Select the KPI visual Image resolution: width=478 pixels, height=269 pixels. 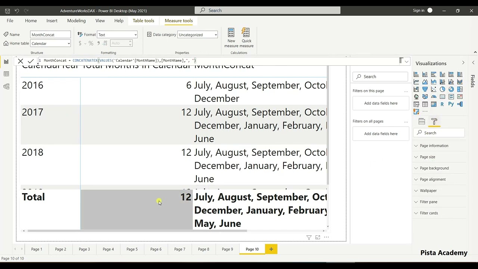pos(460,97)
